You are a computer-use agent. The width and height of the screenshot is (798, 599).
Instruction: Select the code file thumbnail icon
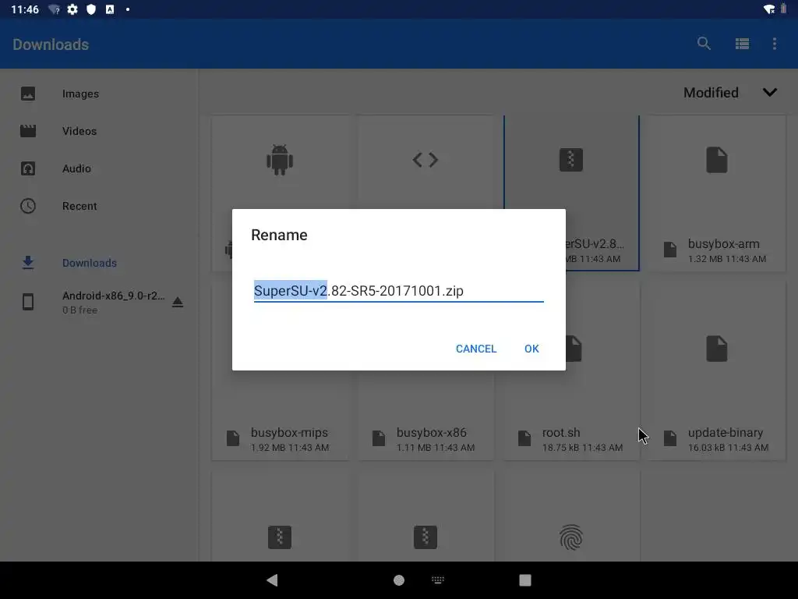pyautogui.click(x=425, y=160)
